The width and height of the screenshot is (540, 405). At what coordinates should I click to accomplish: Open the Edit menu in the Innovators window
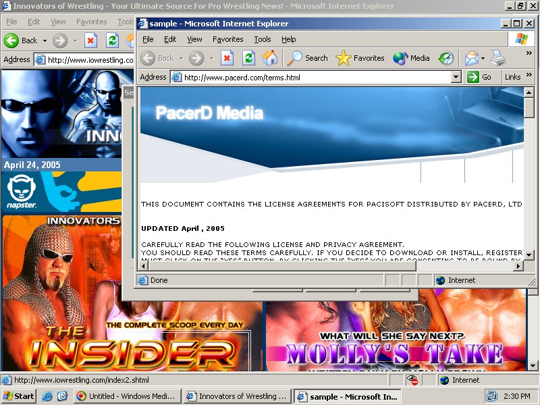(x=34, y=22)
